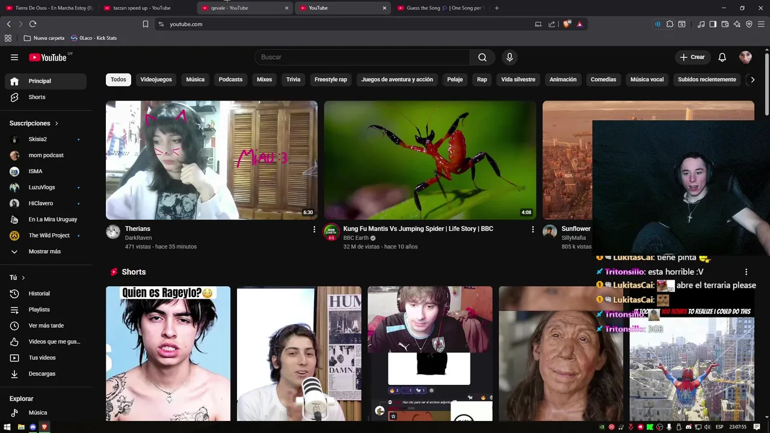The image size is (770, 433).
Task: Open the 0Laco - Kick Stats bookmark
Action: pyautogui.click(x=94, y=38)
